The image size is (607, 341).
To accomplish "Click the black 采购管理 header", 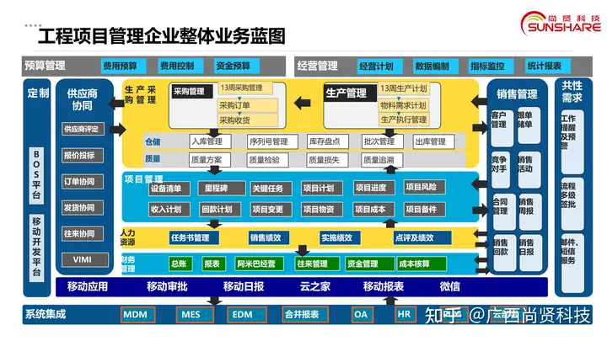I will coord(192,92).
